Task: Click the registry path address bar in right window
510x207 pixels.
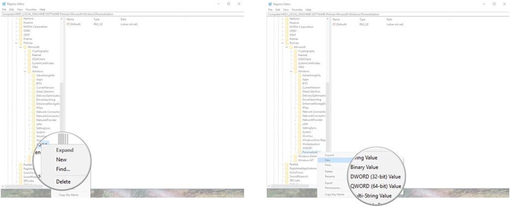Action: click(x=388, y=14)
